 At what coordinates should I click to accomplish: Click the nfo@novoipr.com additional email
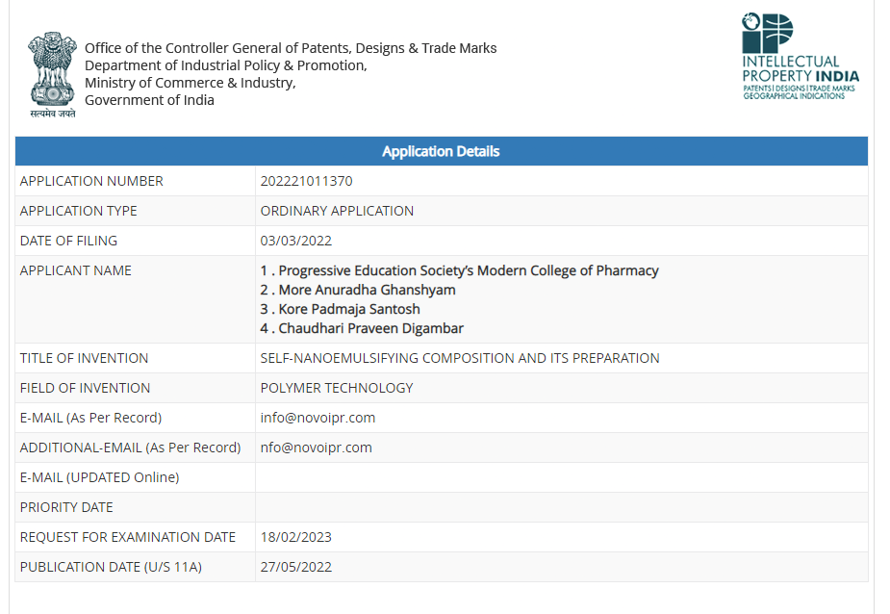(317, 448)
